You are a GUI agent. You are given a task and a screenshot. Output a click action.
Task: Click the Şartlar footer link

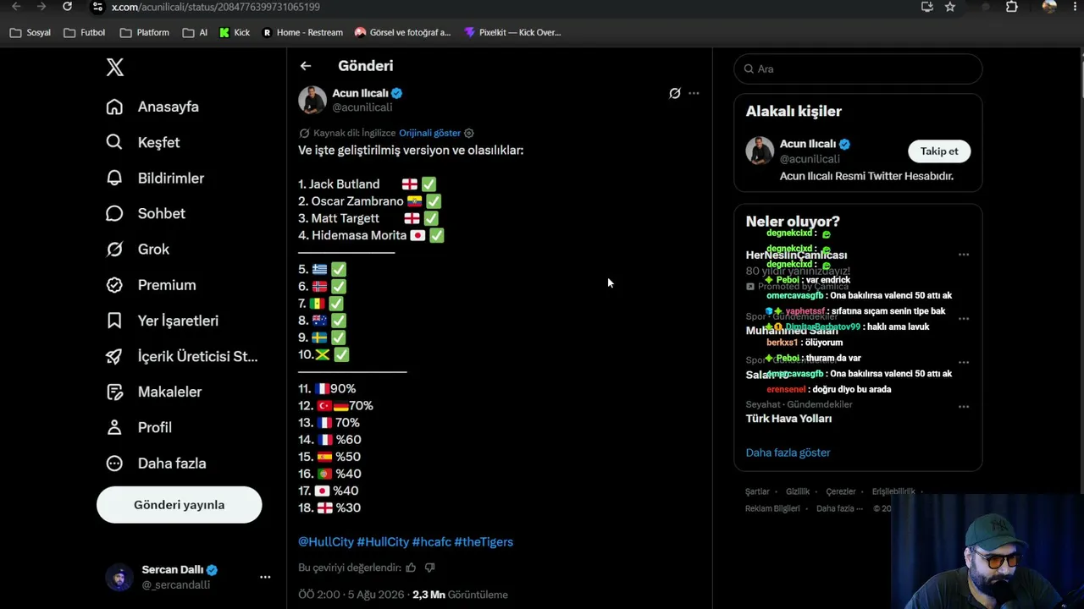coord(757,491)
